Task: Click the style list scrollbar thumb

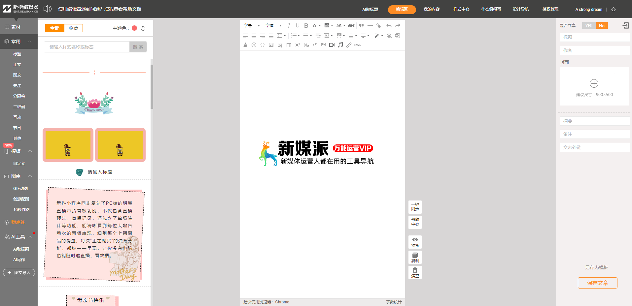Action: [x=152, y=86]
